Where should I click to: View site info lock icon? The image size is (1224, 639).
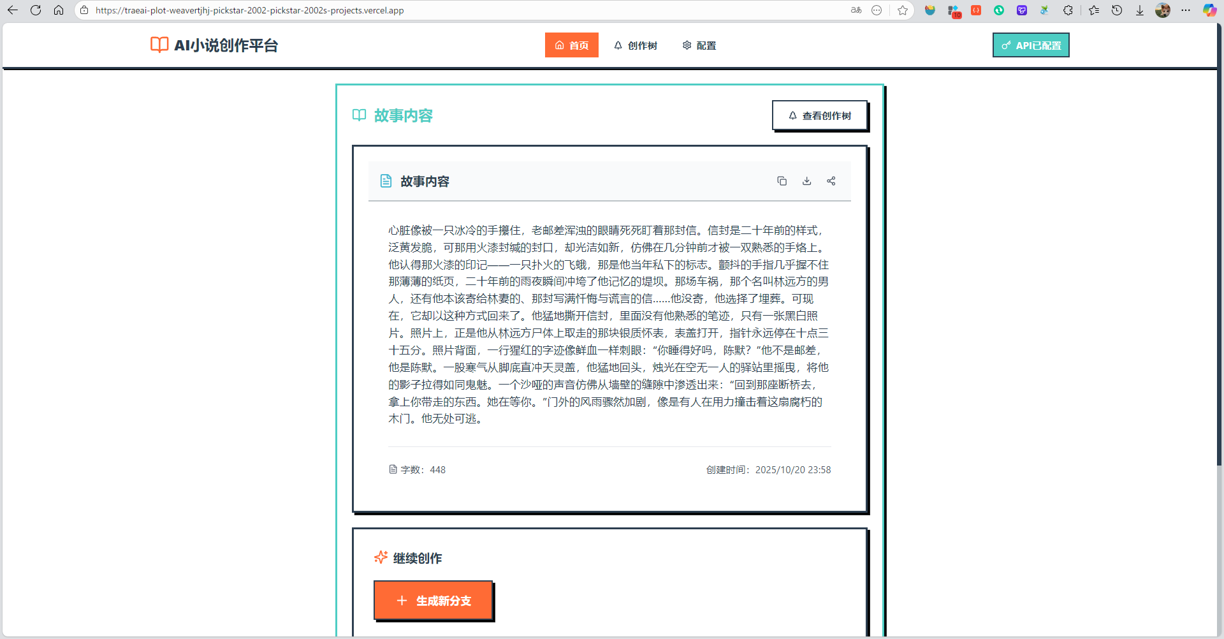point(84,10)
